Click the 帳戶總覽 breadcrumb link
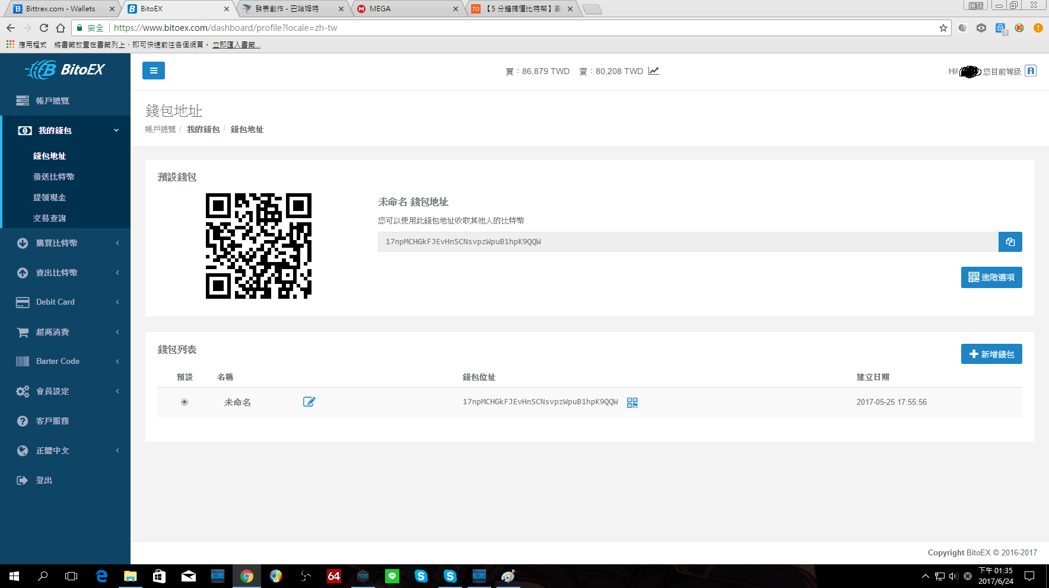Screen dimensions: 1049x588 point(160,129)
